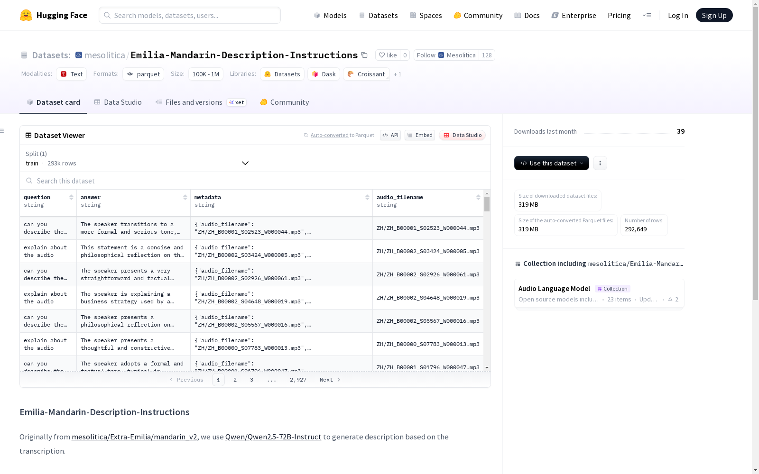This screenshot has height=474, width=759.
Task: Sort by the metadata column
Action: pos(367,197)
